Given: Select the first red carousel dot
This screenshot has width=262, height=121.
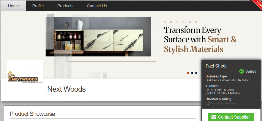Looking at the screenshot, I should coord(188,73).
